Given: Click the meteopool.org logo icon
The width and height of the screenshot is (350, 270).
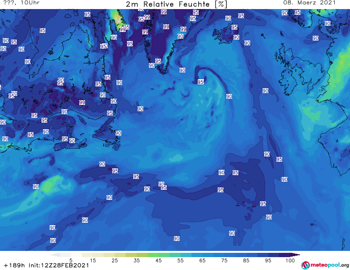Looking at the screenshot, I should [x=305, y=265].
